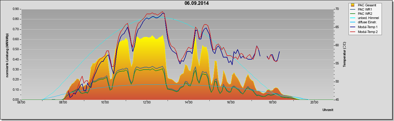Viewport: 394px width, 121px height.
Task: Click the Uhrzeit axis title
Action: (328, 110)
